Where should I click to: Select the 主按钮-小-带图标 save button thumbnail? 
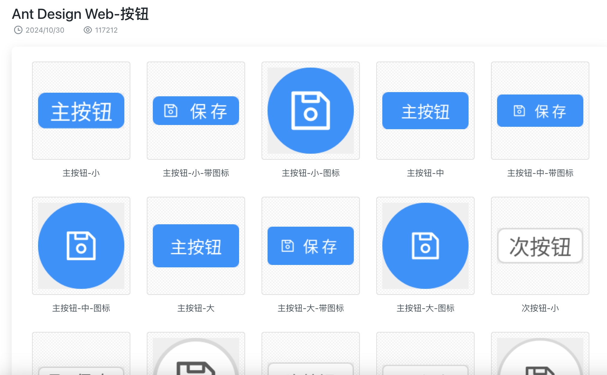196,111
